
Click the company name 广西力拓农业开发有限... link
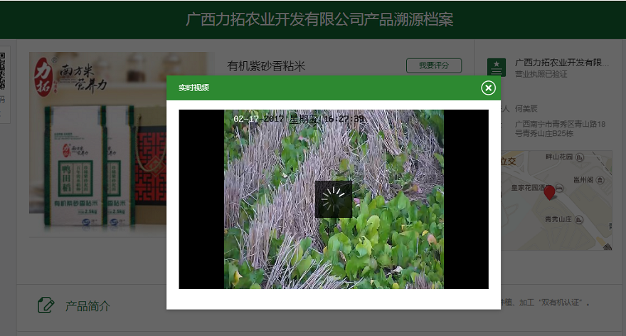coord(562,63)
